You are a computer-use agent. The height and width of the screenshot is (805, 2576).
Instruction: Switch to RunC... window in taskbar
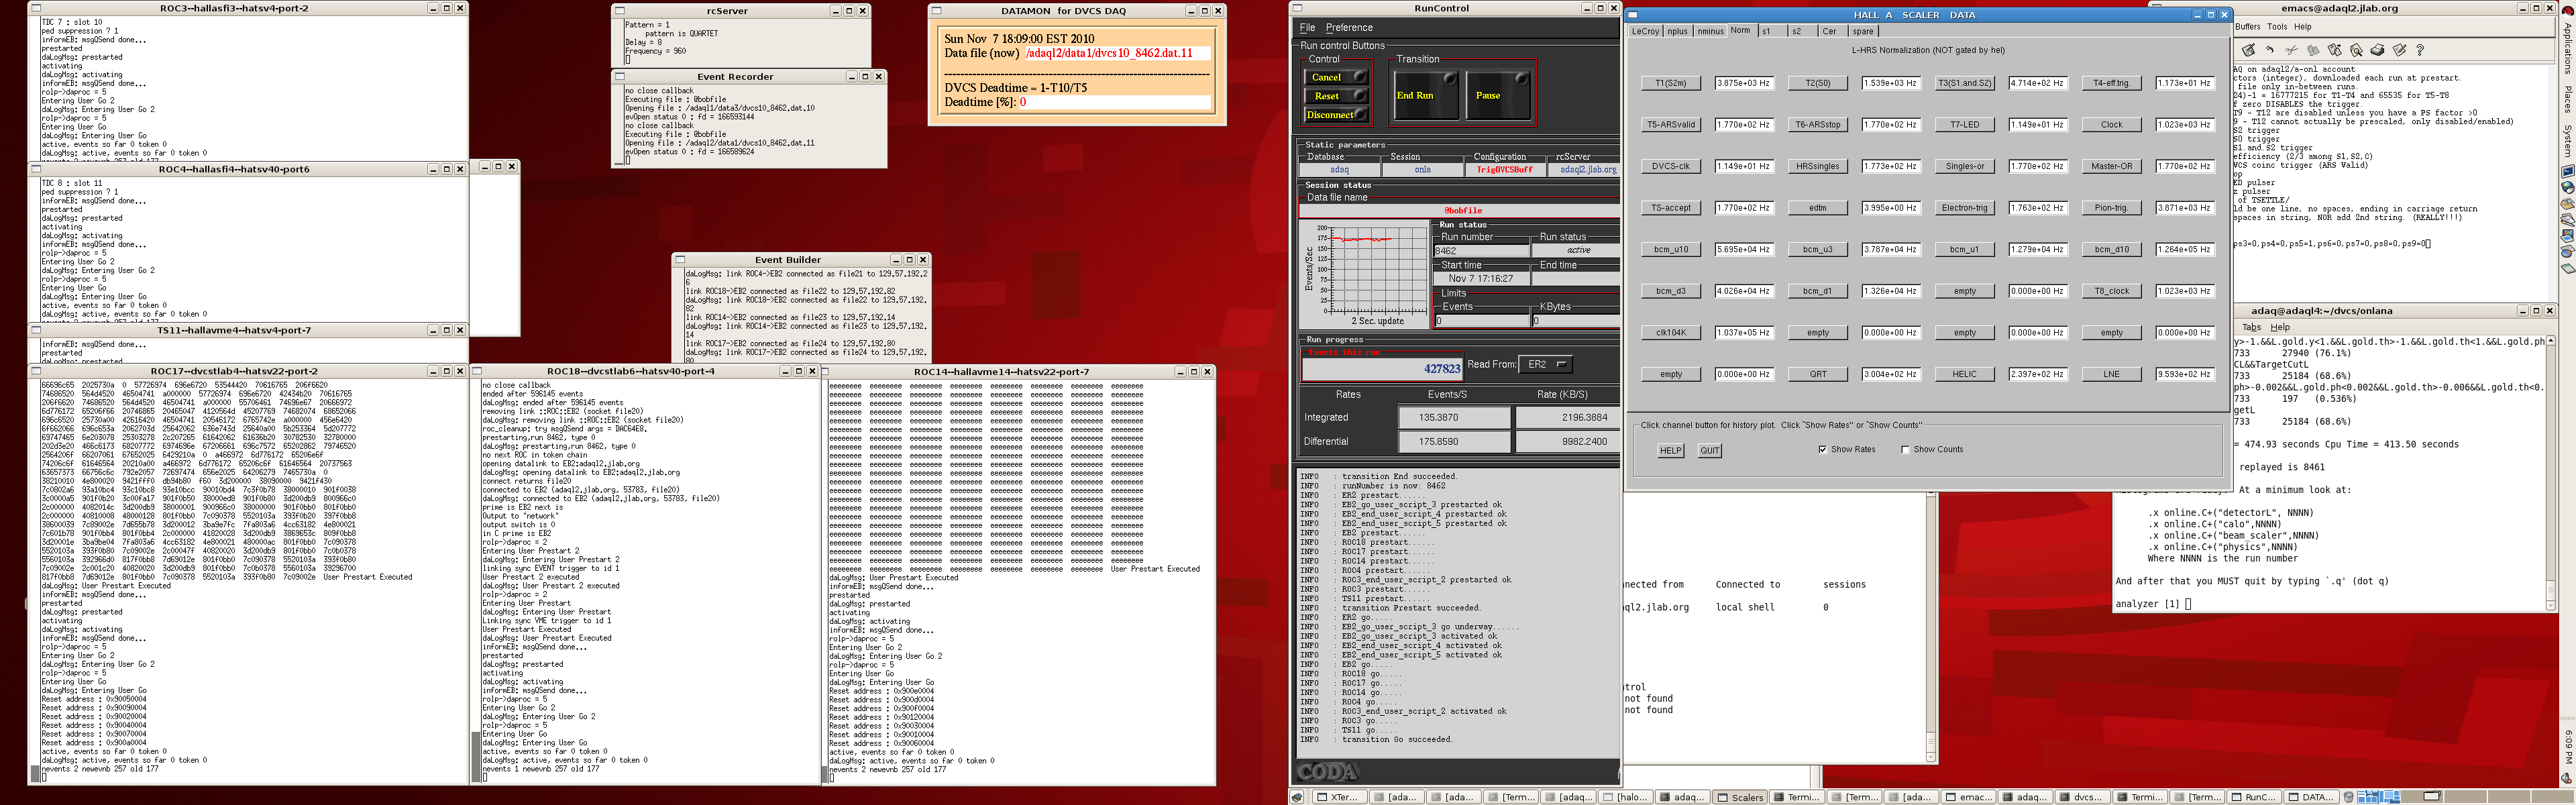(x=2256, y=797)
